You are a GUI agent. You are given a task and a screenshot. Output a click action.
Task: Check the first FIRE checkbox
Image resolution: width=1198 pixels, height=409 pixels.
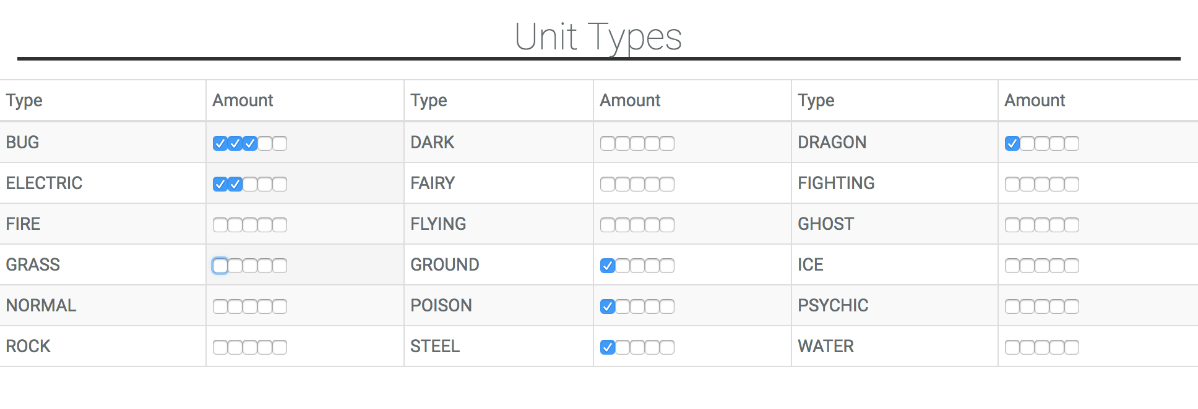[x=220, y=225]
